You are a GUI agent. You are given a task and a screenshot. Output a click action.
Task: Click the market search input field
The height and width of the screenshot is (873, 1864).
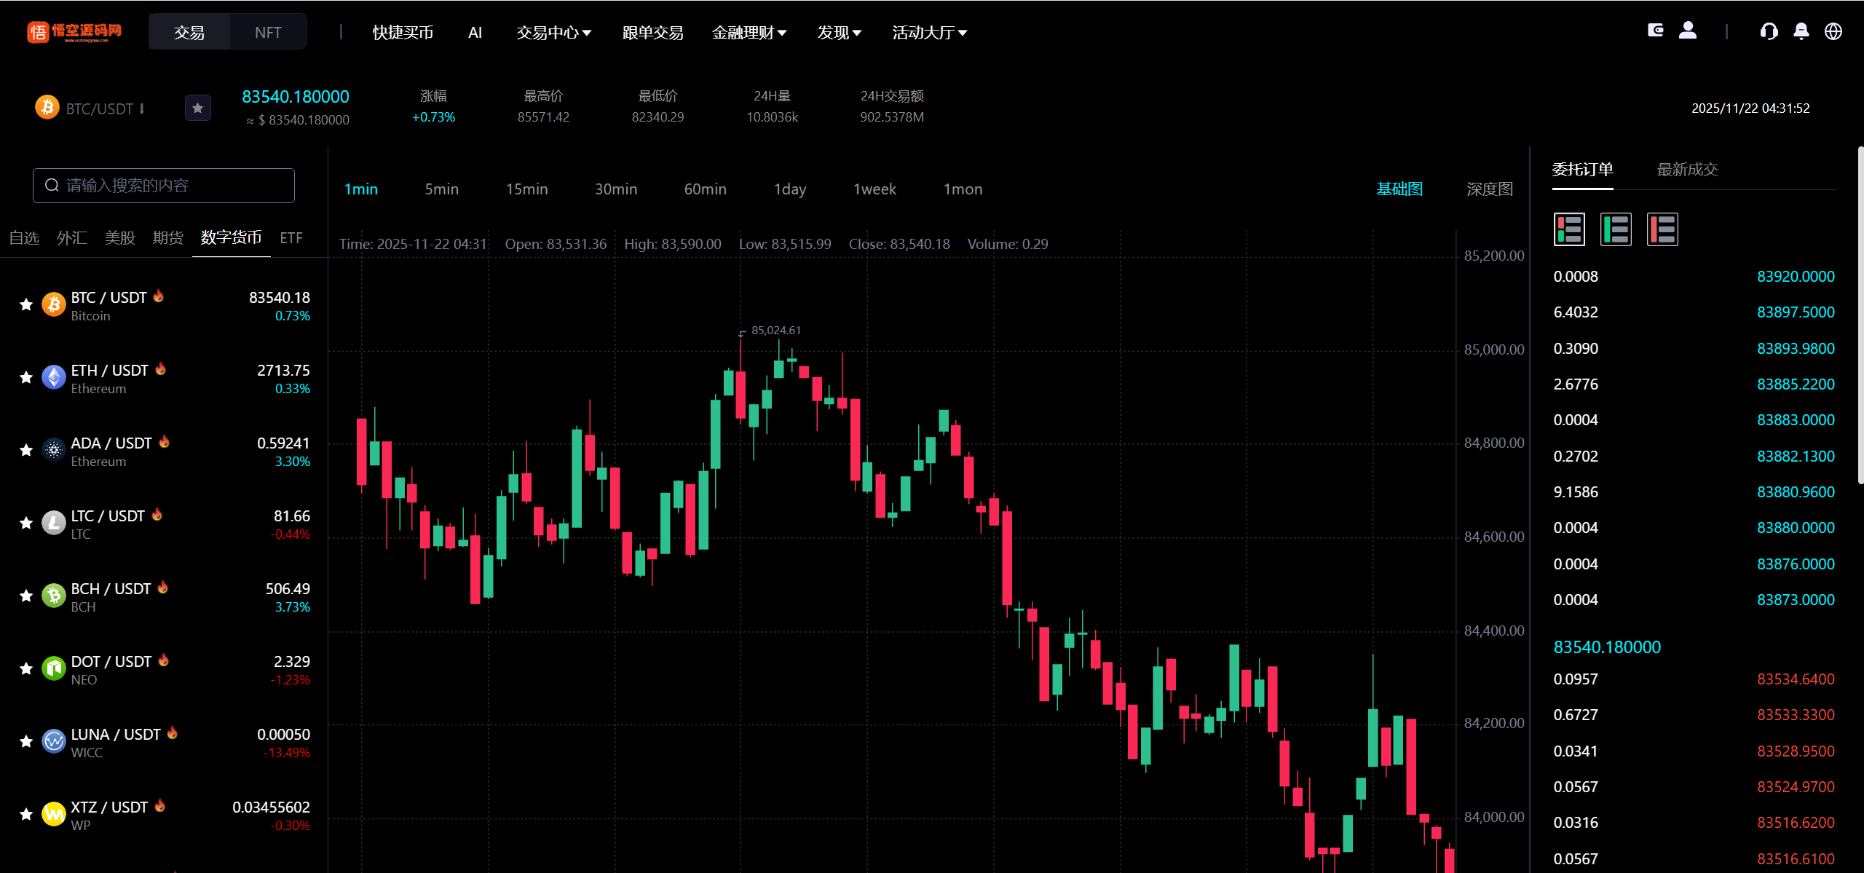click(x=164, y=186)
